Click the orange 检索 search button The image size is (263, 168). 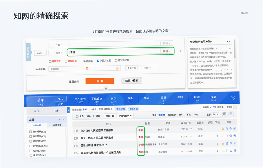point(100,81)
